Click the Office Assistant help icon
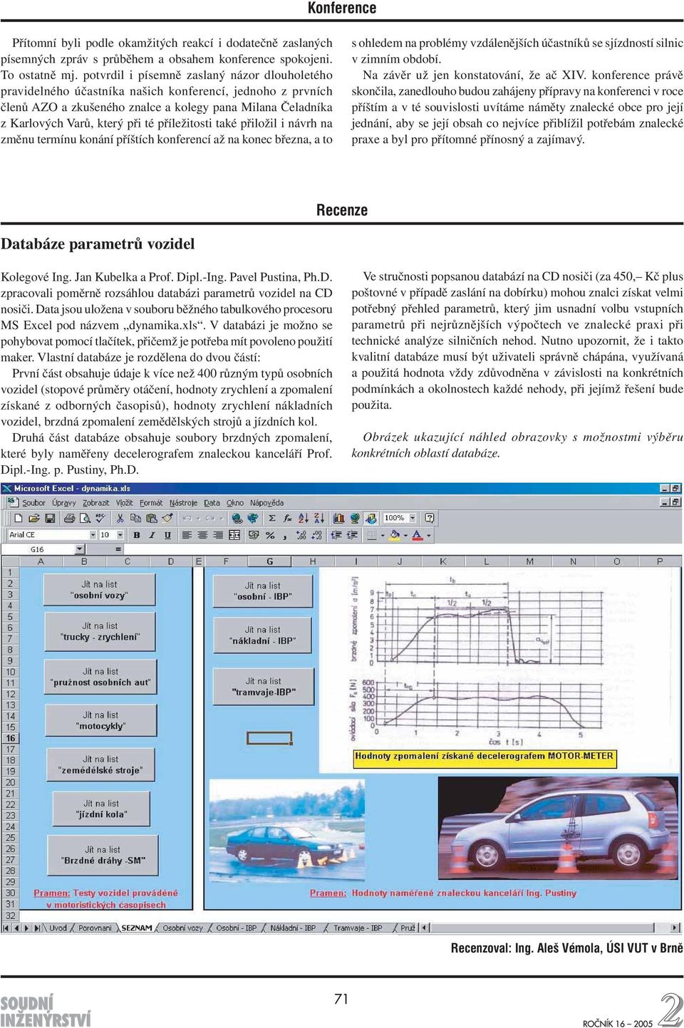 [430, 518]
